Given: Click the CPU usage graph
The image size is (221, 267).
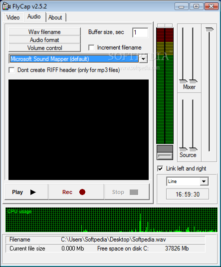Looking at the screenshot, I should pyautogui.click(x=111, y=219).
